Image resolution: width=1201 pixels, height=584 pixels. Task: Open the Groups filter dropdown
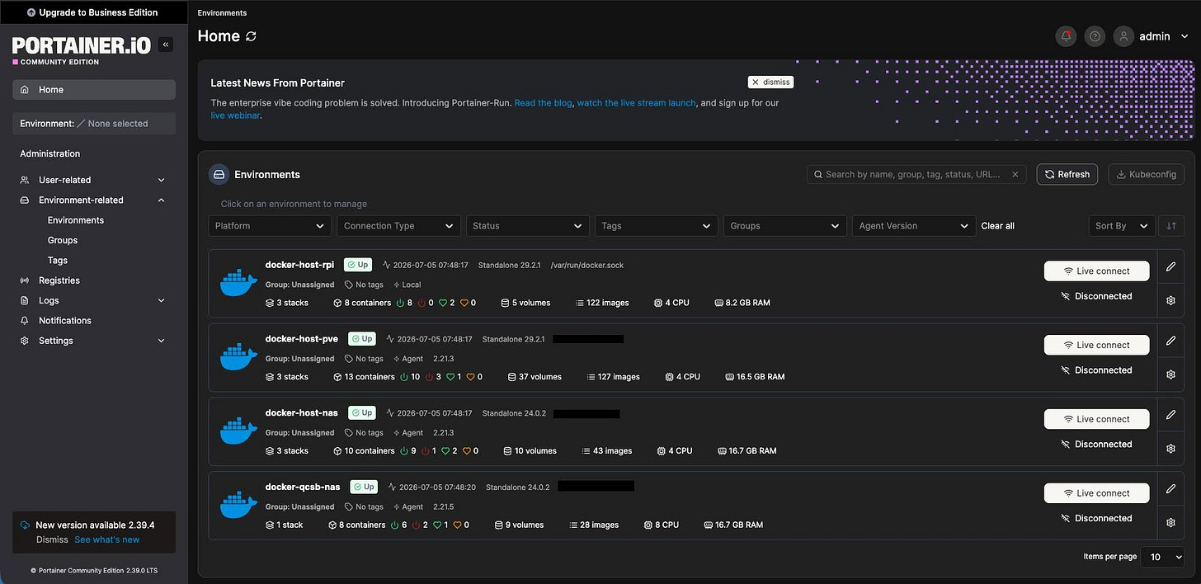click(784, 226)
